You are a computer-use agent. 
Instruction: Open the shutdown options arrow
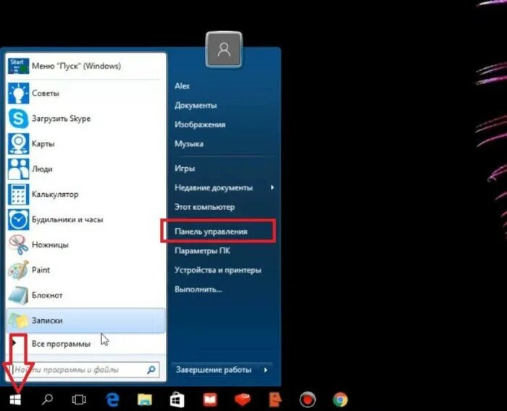click(266, 370)
